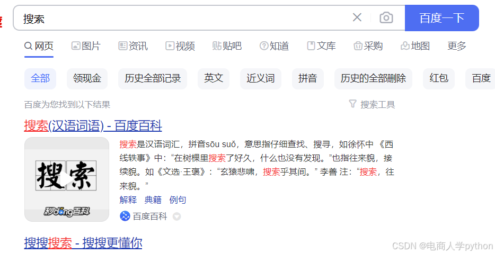This screenshot has height=254, width=495.
Task: Select the 红包 suggestion chip
Action: (x=439, y=78)
